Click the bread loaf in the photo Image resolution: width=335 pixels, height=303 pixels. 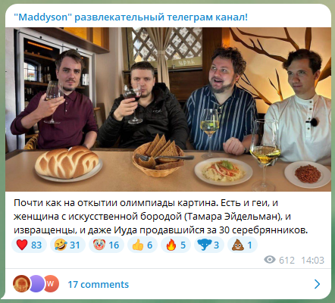[67, 161]
